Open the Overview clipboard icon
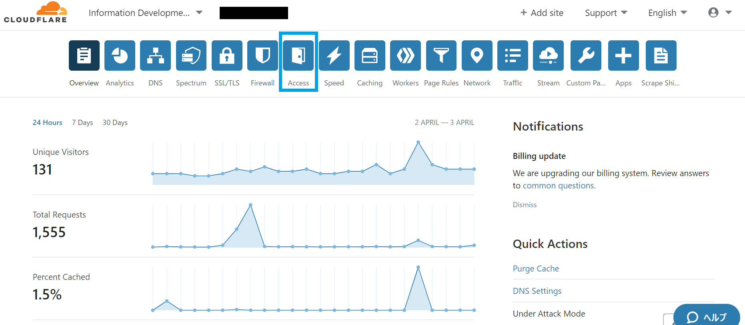The image size is (745, 325). 84,55
